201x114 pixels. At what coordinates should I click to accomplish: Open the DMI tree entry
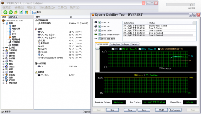[x=14, y=31]
